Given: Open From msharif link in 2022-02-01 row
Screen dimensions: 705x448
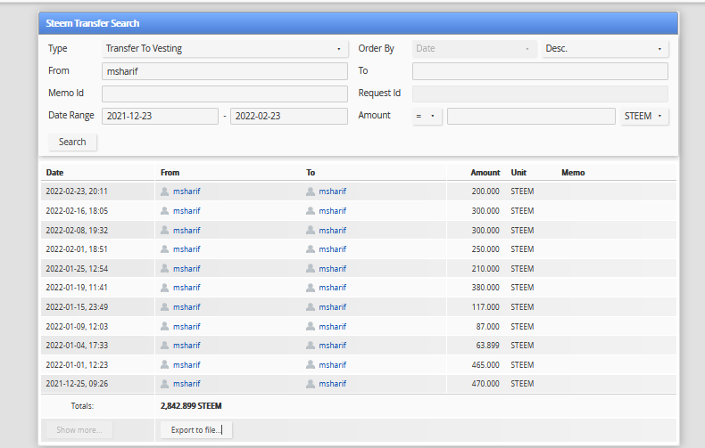Looking at the screenshot, I should pos(187,249).
